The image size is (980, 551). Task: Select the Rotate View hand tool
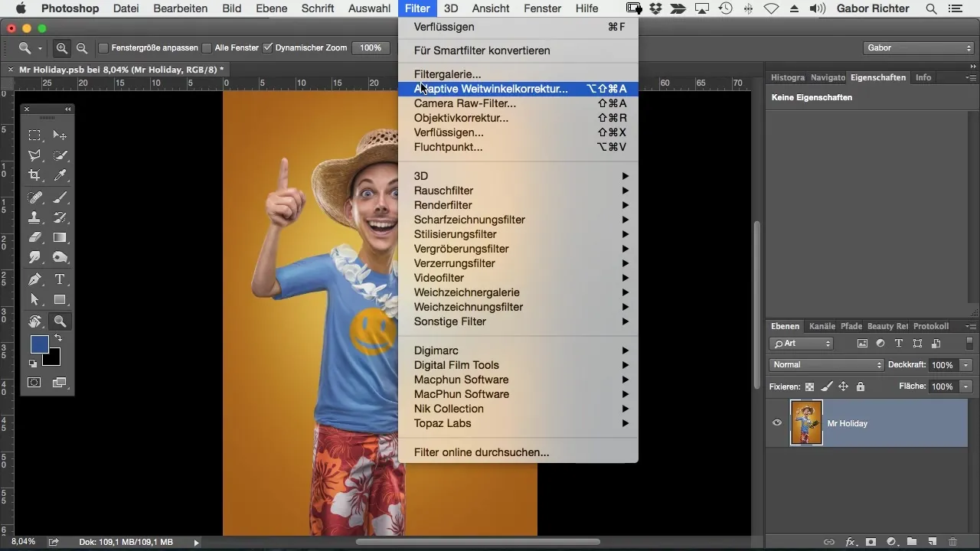click(34, 321)
